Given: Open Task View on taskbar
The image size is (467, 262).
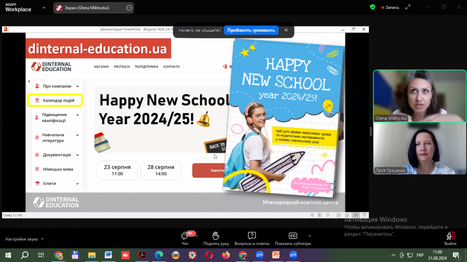Looking at the screenshot, I should point(41,255).
